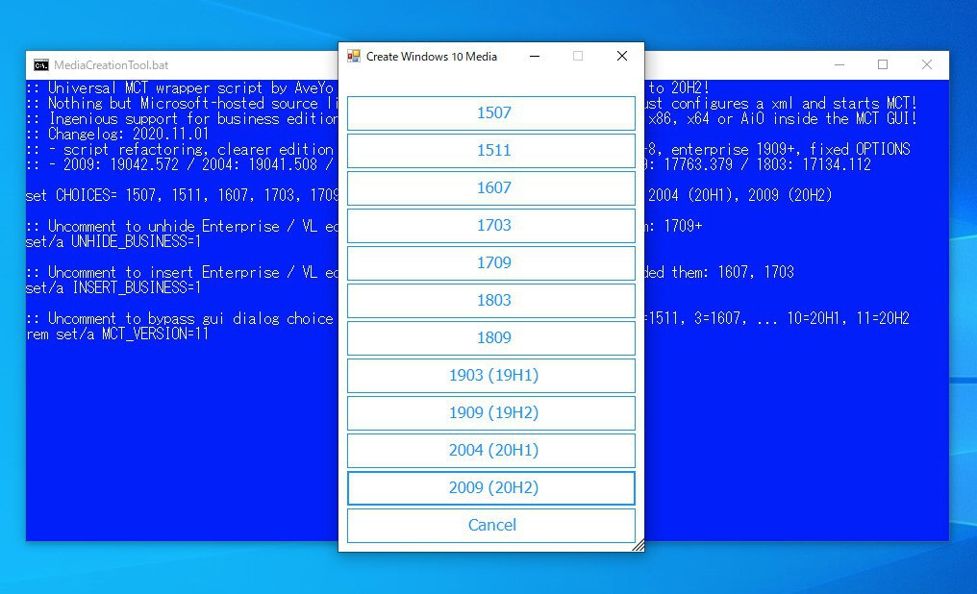Image resolution: width=977 pixels, height=594 pixels.
Task: Select Windows 10 version 1507
Action: coord(491,113)
